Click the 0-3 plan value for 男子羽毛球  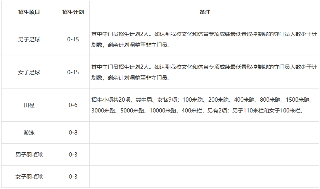[73, 155]
